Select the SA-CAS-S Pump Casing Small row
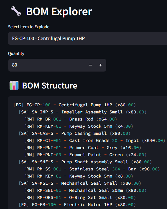Viewport: 167px width, 209px height. (74, 133)
